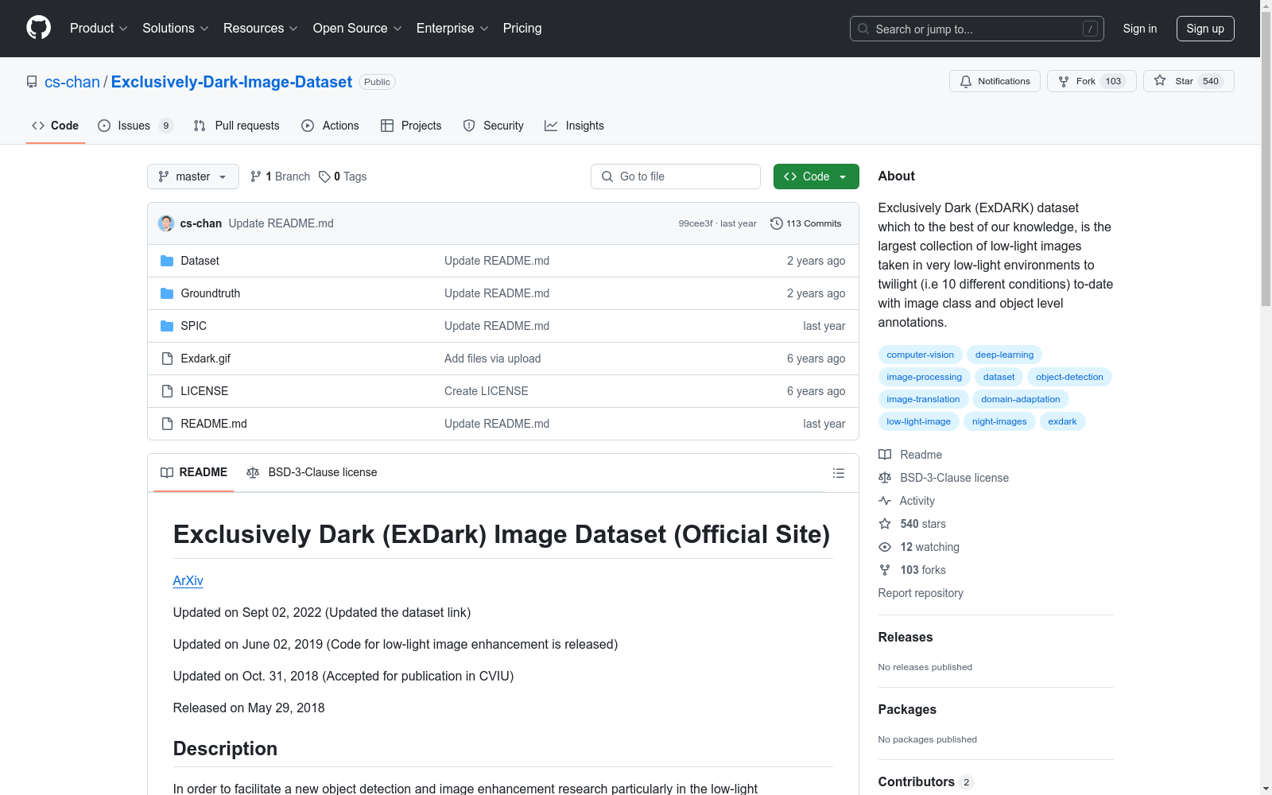Click the Report repository link
This screenshot has width=1272, height=795.
pos(921,593)
